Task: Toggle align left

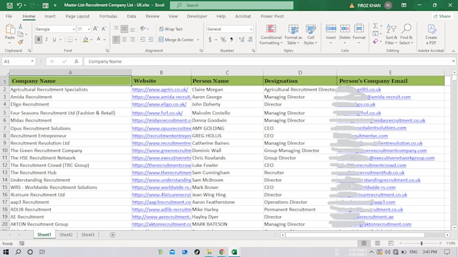Action: point(116,40)
